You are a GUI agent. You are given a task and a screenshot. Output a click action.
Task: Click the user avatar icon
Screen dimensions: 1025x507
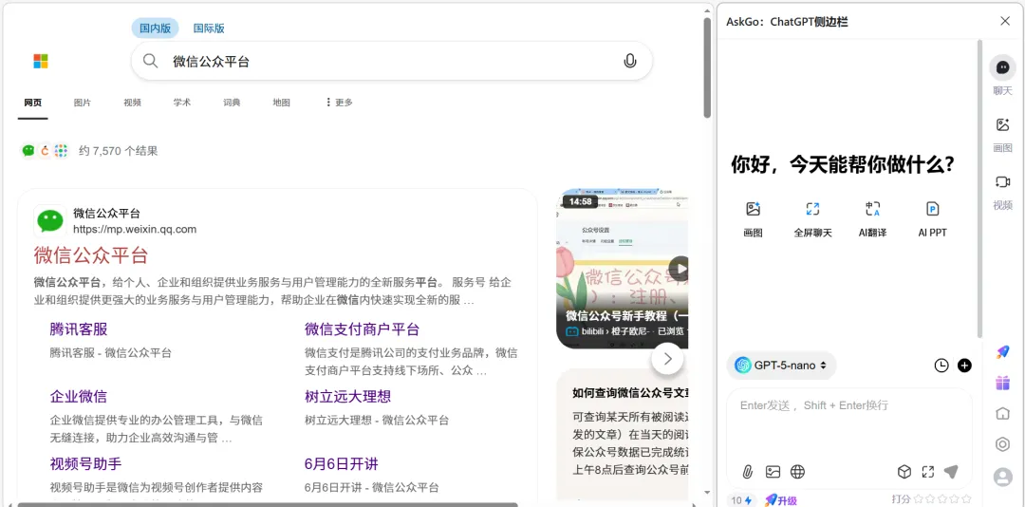[x=1002, y=477]
